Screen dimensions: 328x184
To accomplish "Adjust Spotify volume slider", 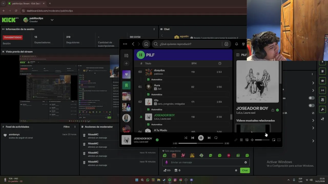I will [262, 140].
